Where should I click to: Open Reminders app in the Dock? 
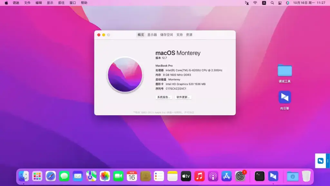tap(159, 176)
